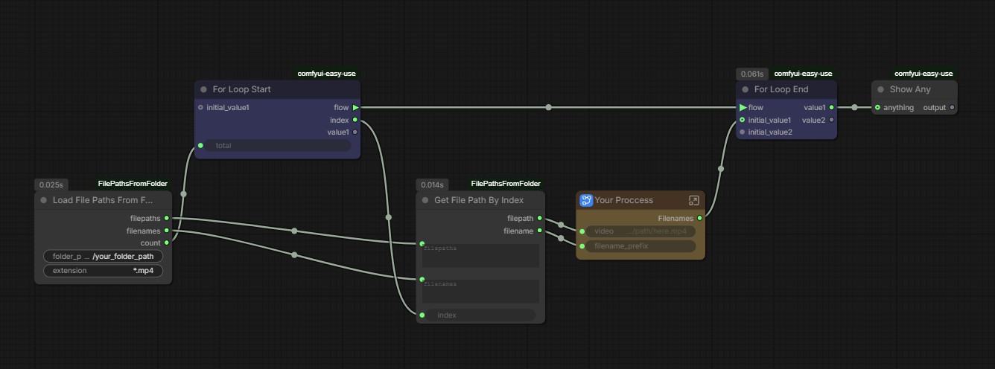Viewport: 995px width, 369px height.
Task: Click the filename output socket on Get File Path
Action: coord(539,231)
